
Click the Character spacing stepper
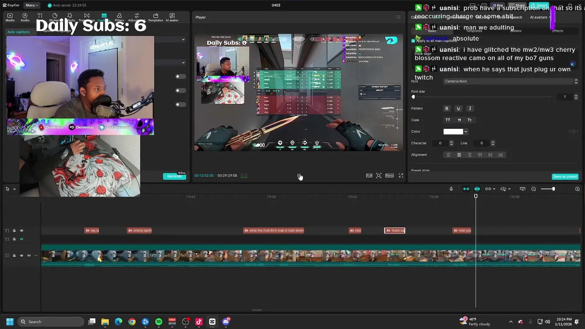coord(452,143)
